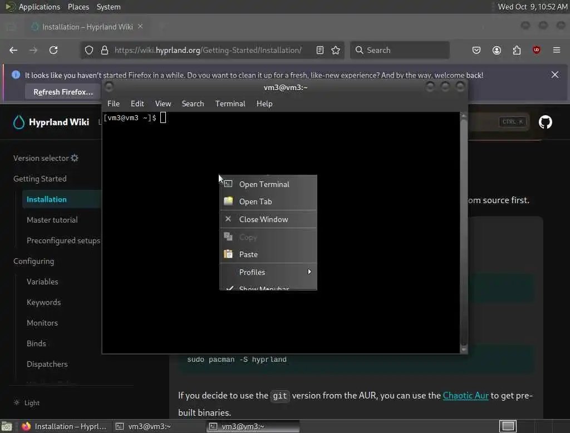Click the Open Terminal context menu entry
This screenshot has height=433, width=570.
268,184
